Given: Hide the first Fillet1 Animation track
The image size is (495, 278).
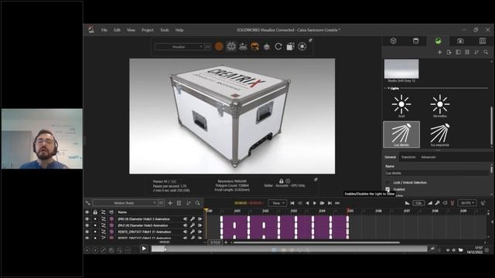Looking at the screenshot, I should tap(87, 232).
